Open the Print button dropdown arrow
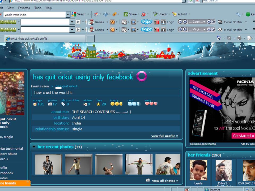Image resolution: width=255 pixels, height=191 pixels. click(x=244, y=38)
